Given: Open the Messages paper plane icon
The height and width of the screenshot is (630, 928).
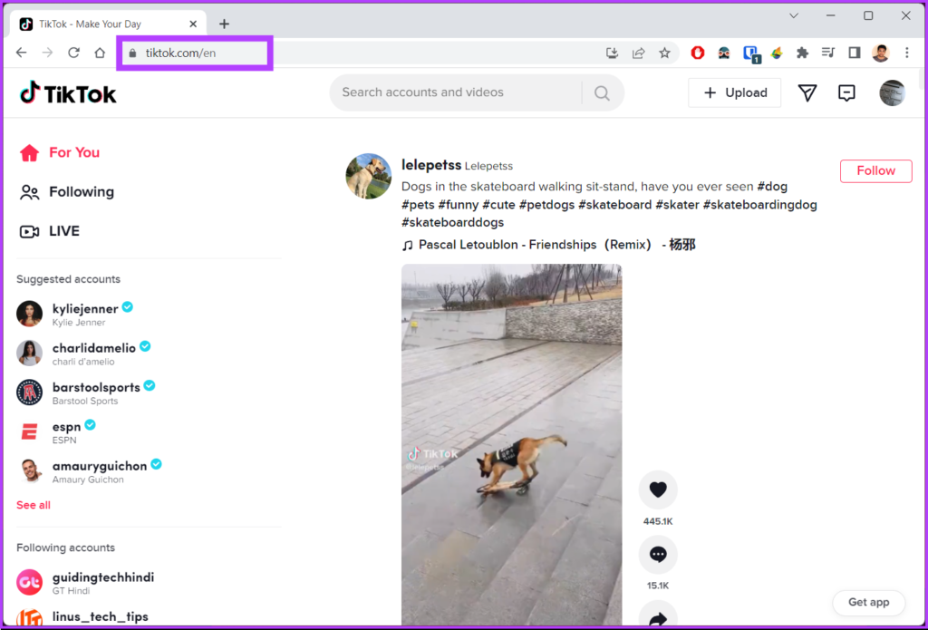Looking at the screenshot, I should 807,93.
